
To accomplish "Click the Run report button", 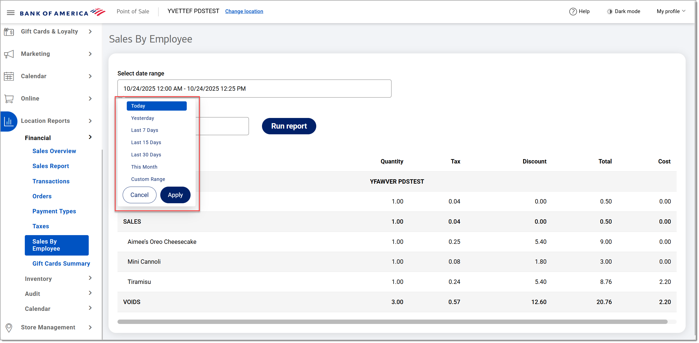I will [x=289, y=126].
